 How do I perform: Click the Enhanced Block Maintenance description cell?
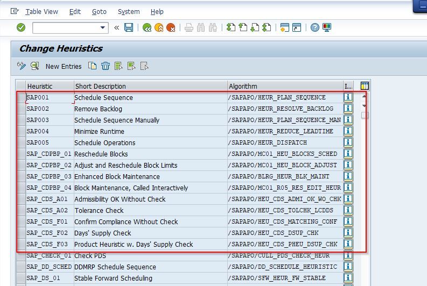(151, 176)
